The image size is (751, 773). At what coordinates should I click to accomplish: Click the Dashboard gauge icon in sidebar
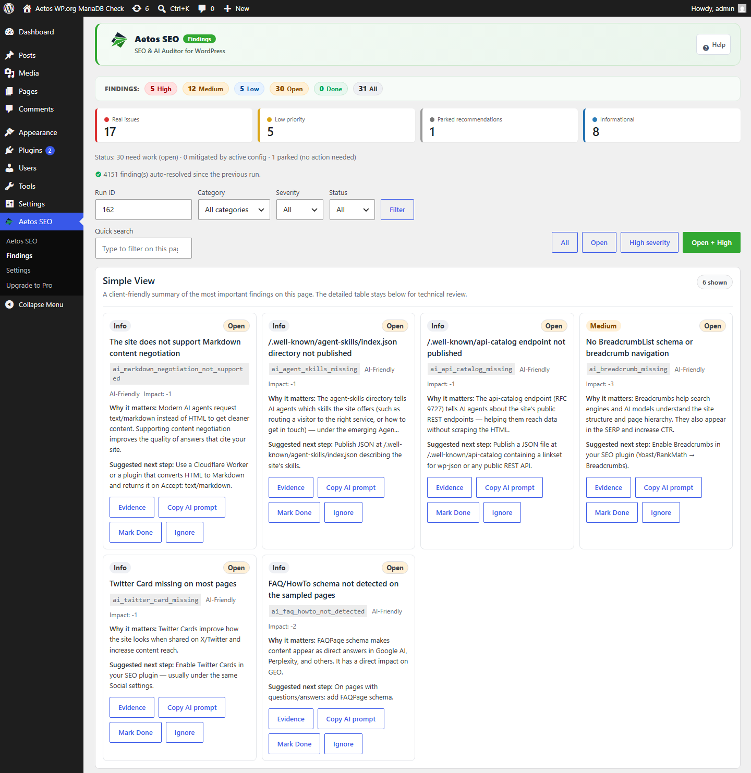(x=9, y=32)
